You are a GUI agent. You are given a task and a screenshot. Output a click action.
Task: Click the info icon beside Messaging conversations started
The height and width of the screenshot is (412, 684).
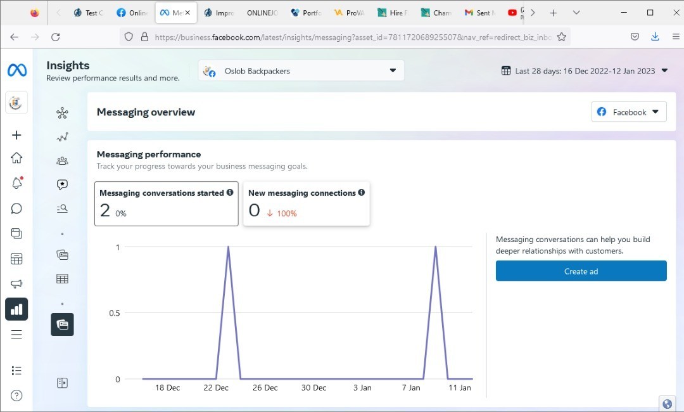230,193
